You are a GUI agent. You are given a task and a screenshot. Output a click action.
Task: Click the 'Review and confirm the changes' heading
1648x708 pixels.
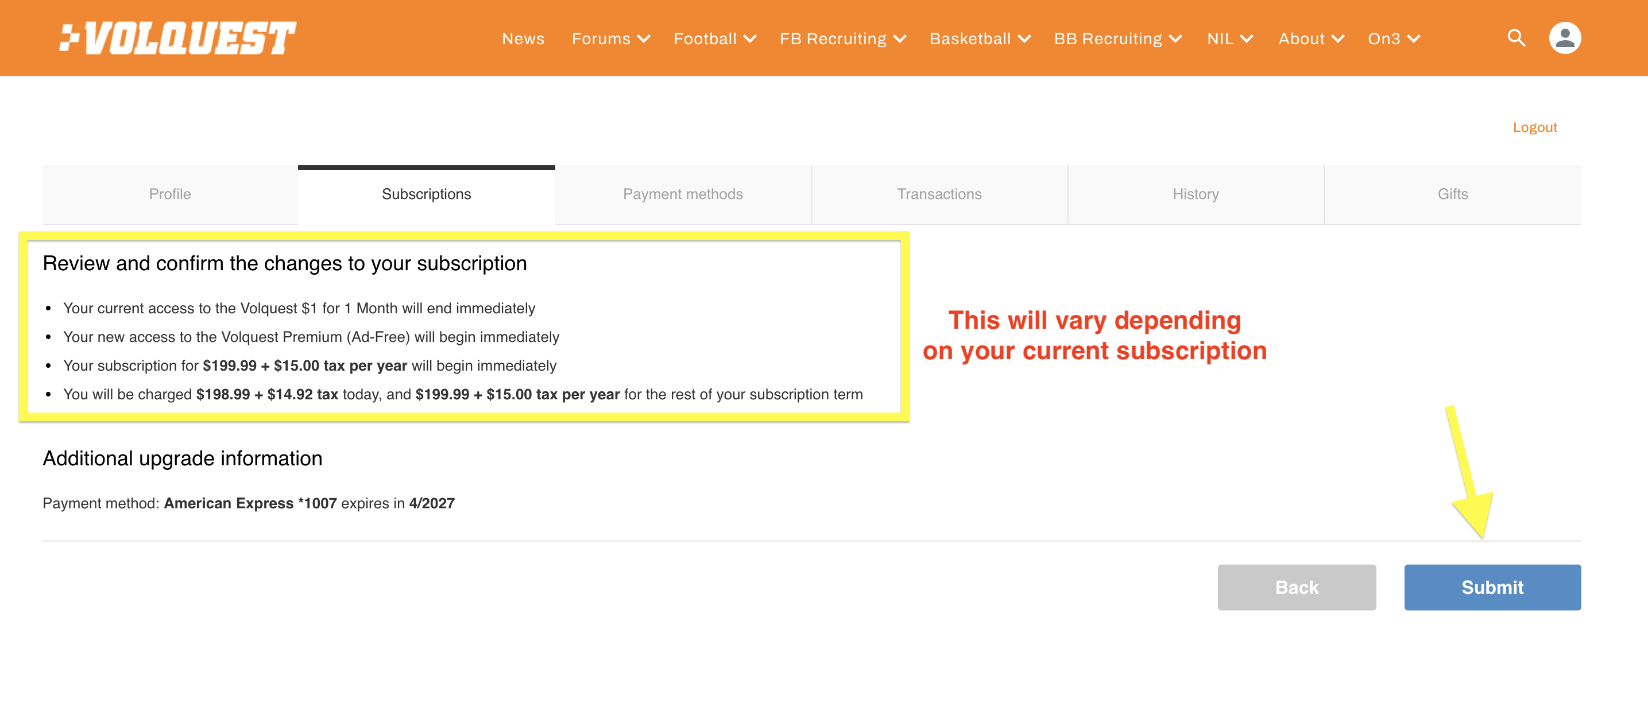(x=285, y=263)
